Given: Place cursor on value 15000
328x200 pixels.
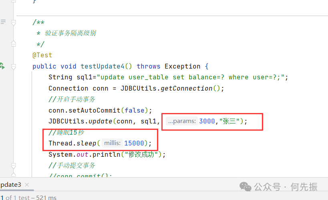Looking at the screenshot, I should 134,143.
